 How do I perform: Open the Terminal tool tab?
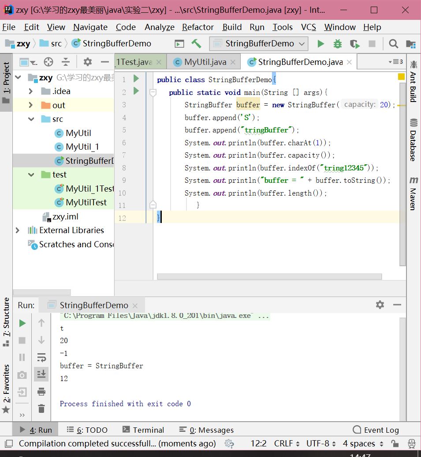coord(143,430)
